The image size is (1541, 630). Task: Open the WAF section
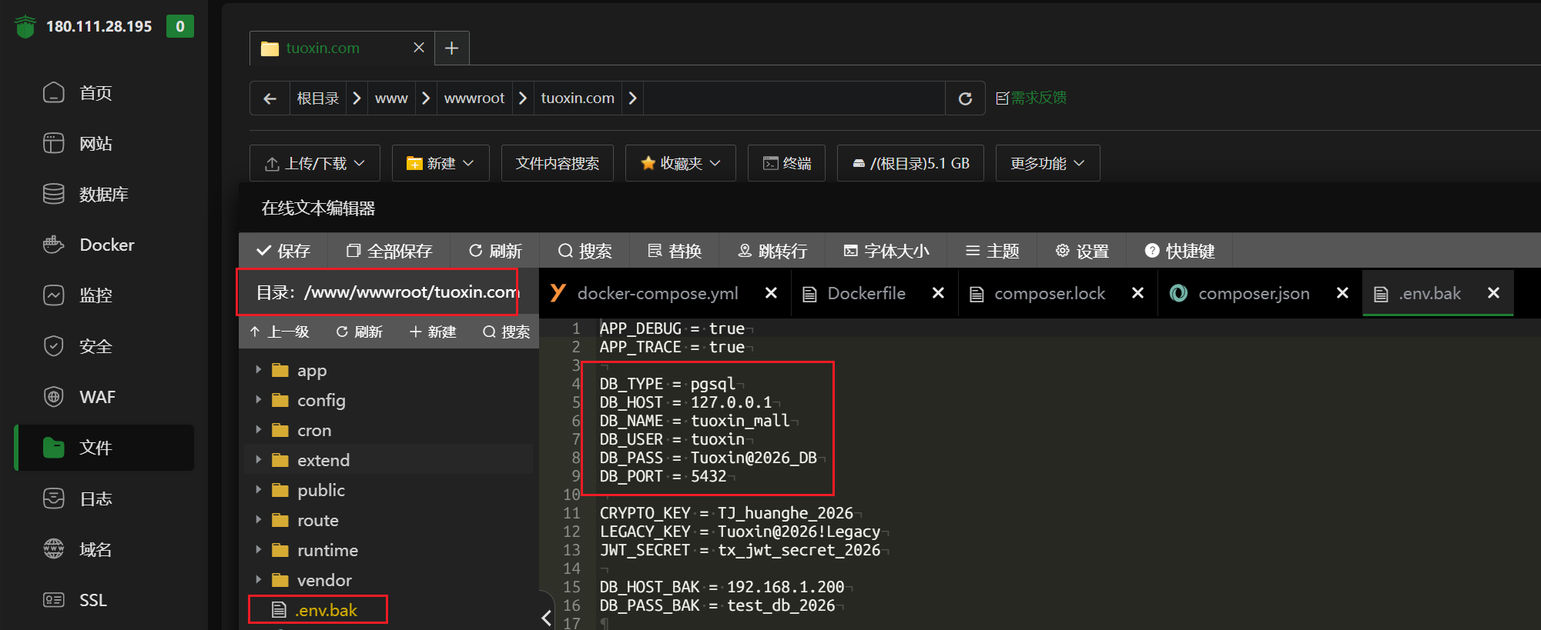tap(104, 397)
